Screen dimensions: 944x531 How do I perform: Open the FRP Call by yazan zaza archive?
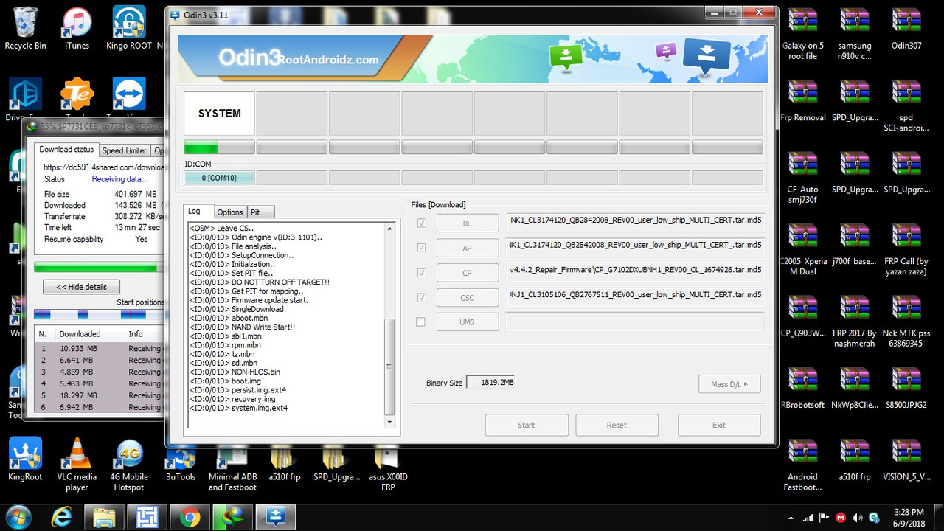[x=906, y=249]
